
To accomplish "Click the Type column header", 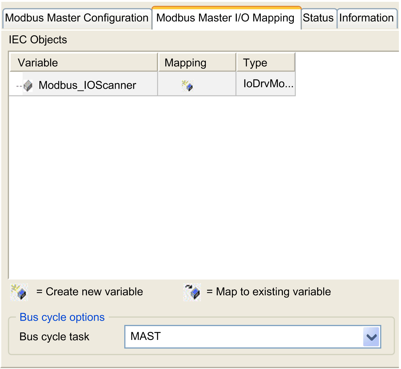I will coord(266,62).
